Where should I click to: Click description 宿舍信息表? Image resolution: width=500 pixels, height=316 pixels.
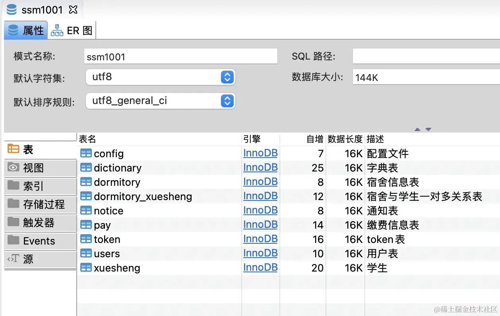(393, 182)
